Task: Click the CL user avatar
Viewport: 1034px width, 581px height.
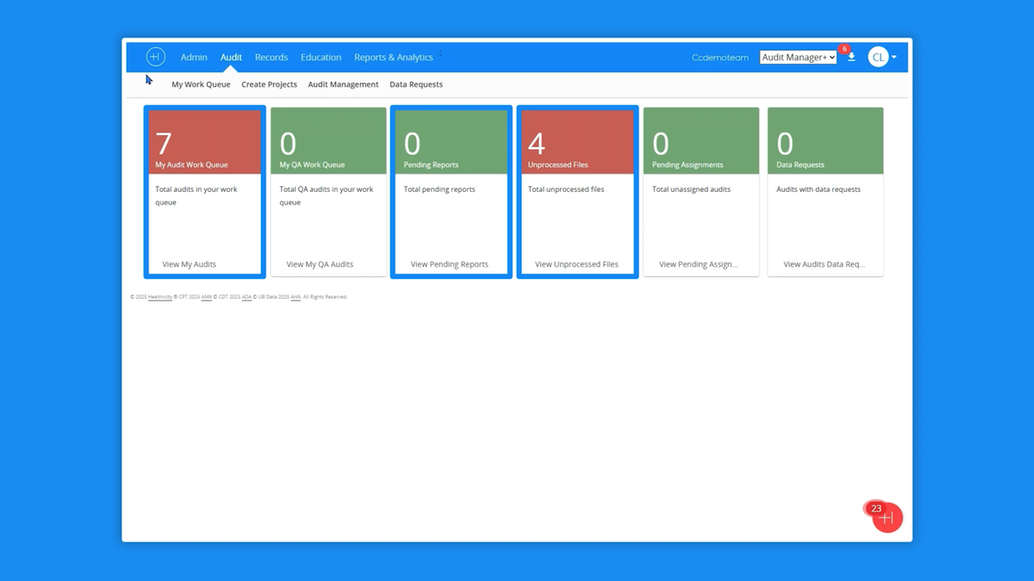Action: [x=877, y=58]
